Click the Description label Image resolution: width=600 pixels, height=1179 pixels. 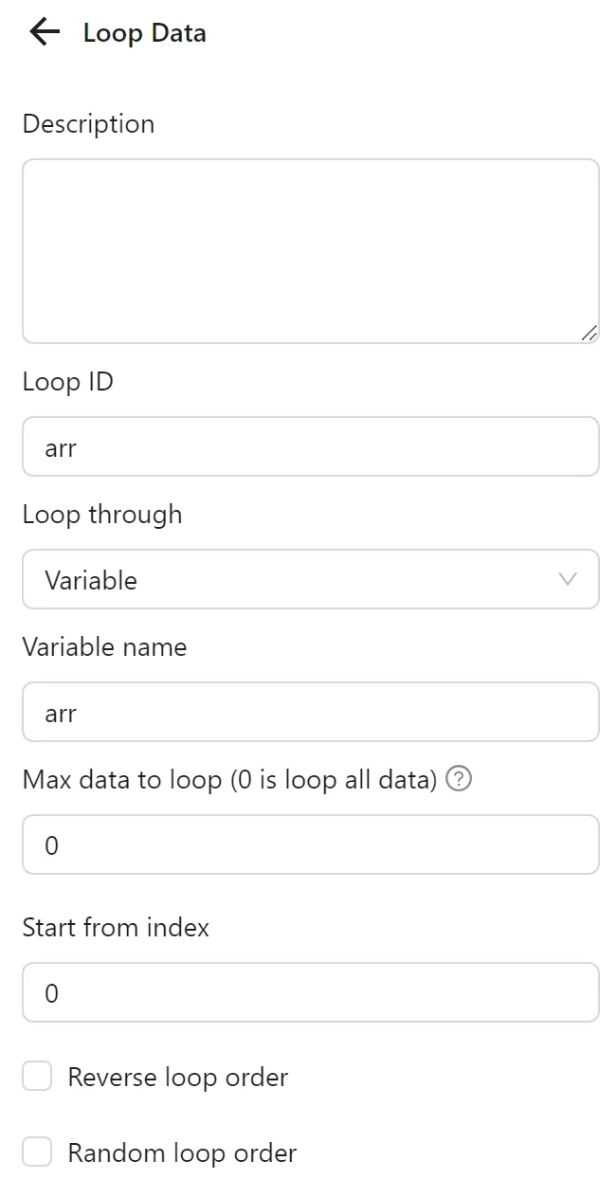[x=88, y=124]
